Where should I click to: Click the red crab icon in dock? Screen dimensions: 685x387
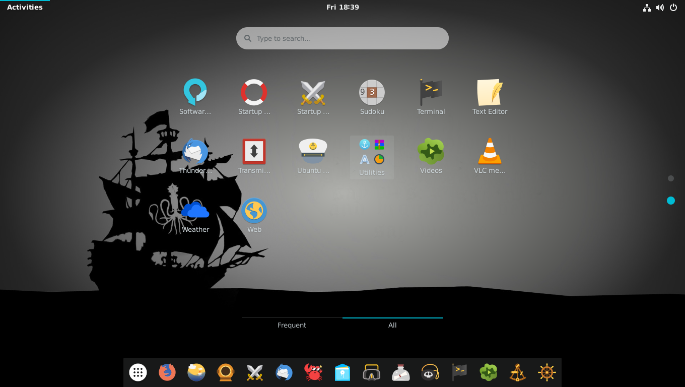pyautogui.click(x=313, y=372)
